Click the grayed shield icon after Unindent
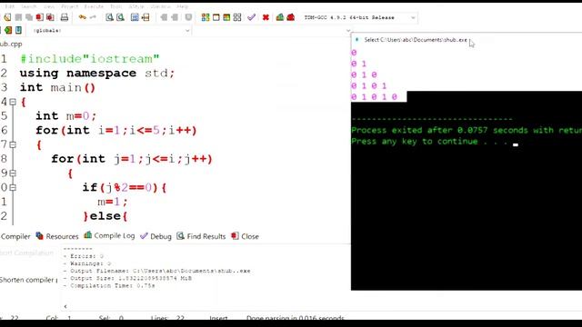The image size is (582, 327). tap(188, 17)
